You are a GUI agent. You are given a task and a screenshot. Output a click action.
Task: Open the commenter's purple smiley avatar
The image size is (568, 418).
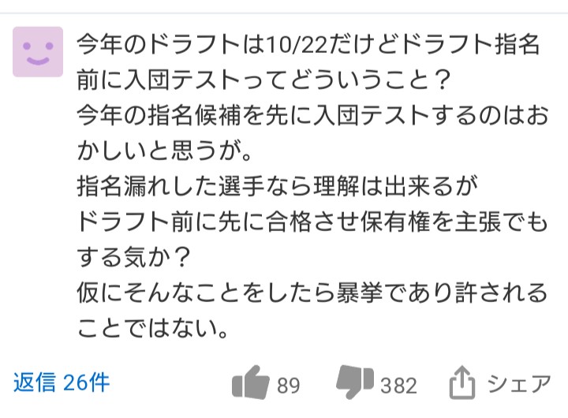point(38,51)
